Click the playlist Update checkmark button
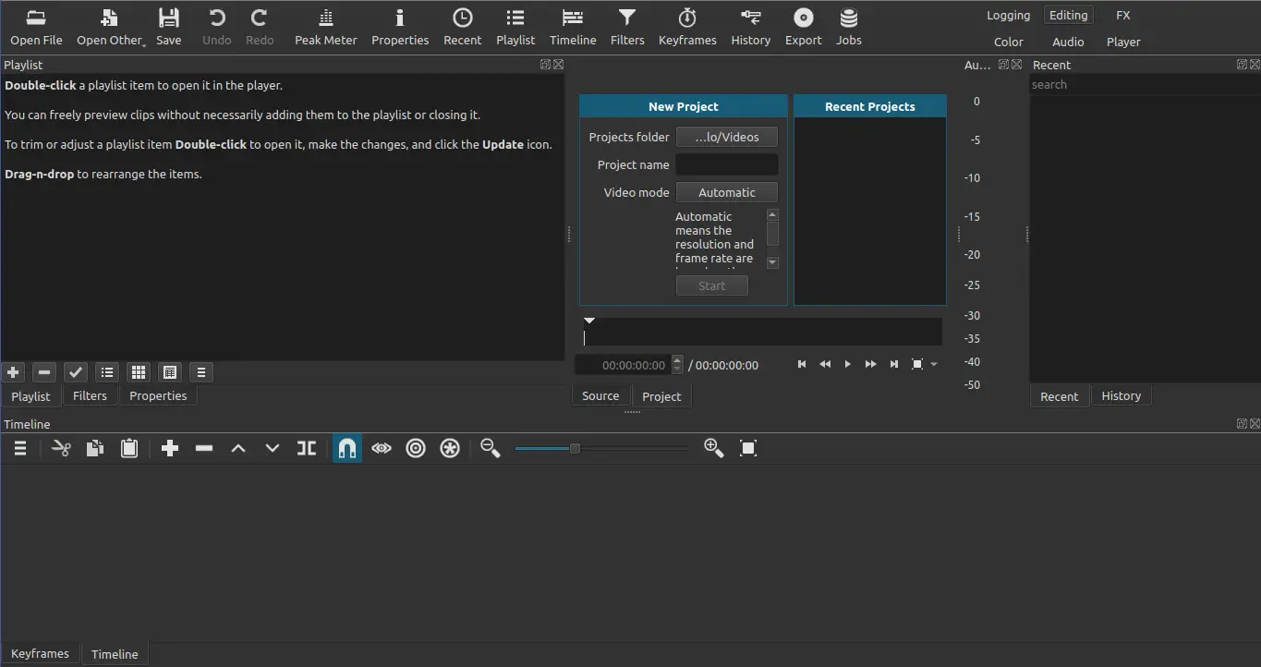The width and height of the screenshot is (1261, 667). tap(76, 372)
